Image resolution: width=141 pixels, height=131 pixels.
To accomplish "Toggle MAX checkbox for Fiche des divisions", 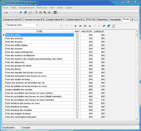I will [x=77, y=42].
